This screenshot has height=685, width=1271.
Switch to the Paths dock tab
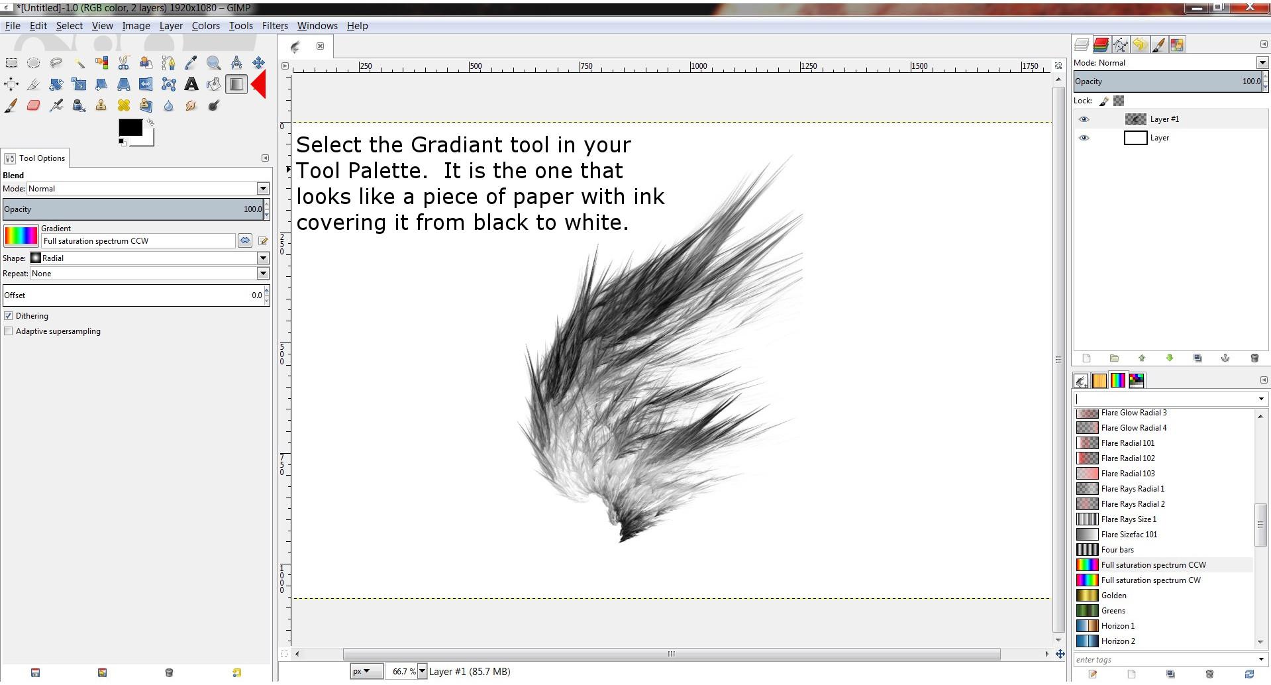click(1120, 45)
